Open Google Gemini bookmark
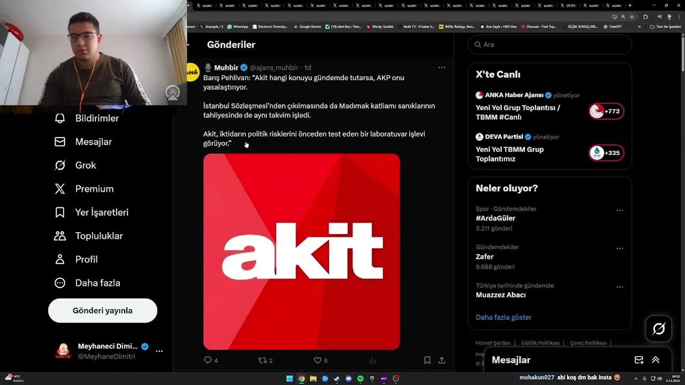 307,27
